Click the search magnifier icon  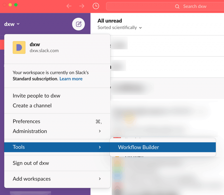pyautogui.click(x=177, y=6)
